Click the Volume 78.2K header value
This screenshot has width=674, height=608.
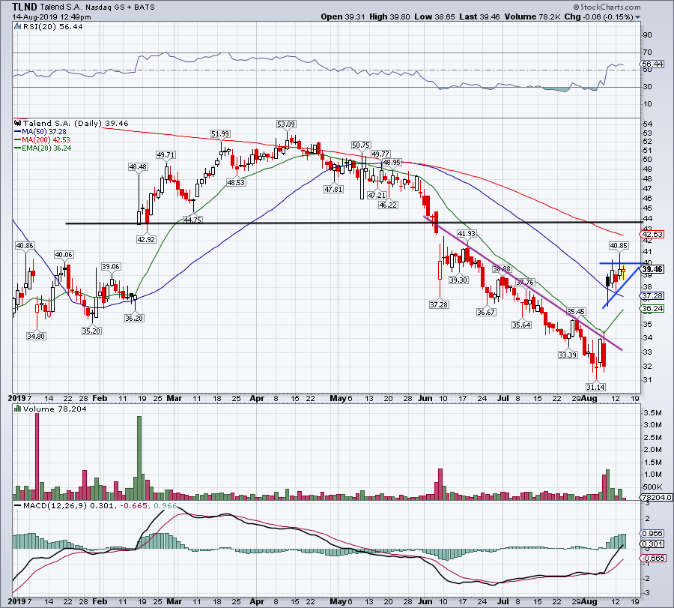click(533, 16)
